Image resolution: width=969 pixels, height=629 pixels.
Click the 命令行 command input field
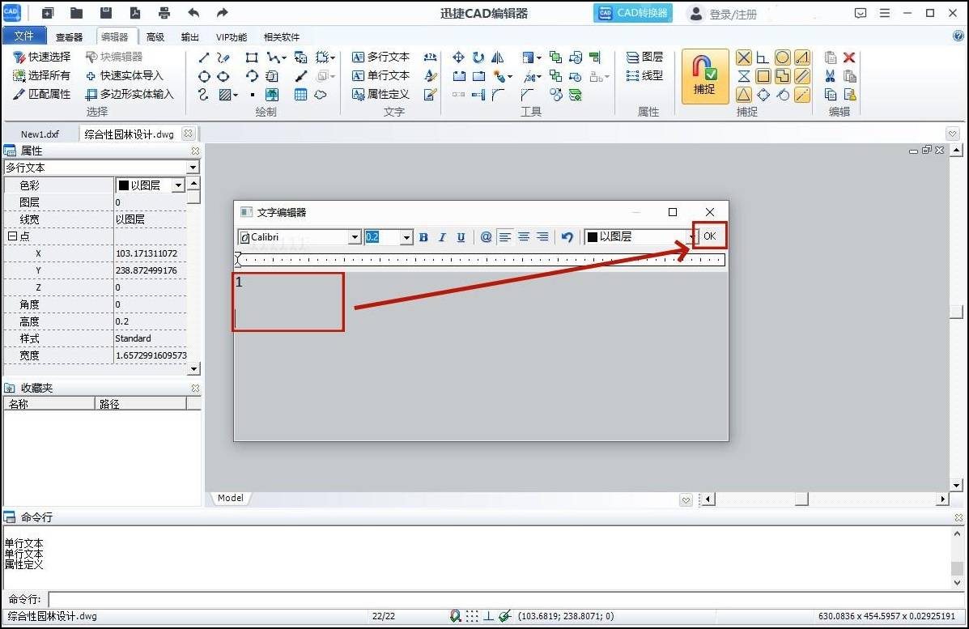[x=506, y=599]
